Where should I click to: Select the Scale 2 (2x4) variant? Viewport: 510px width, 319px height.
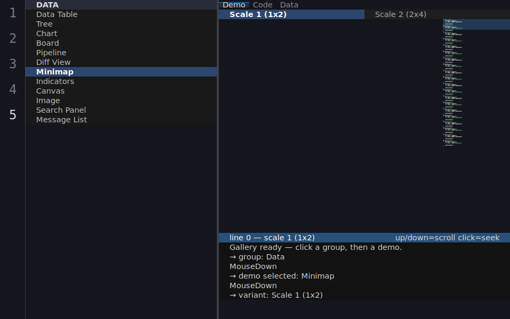[437, 14]
